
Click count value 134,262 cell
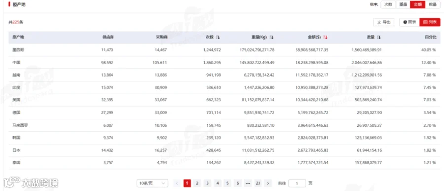213,163
